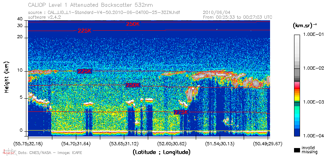Viewport: 324px width, 156px height.
Task: Click the 225K label near 10 km
Action: pyautogui.click(x=84, y=71)
